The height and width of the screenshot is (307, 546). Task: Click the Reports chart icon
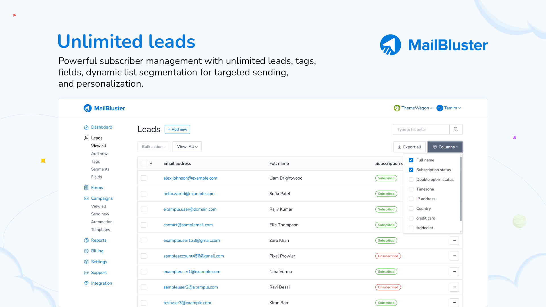coord(86,240)
